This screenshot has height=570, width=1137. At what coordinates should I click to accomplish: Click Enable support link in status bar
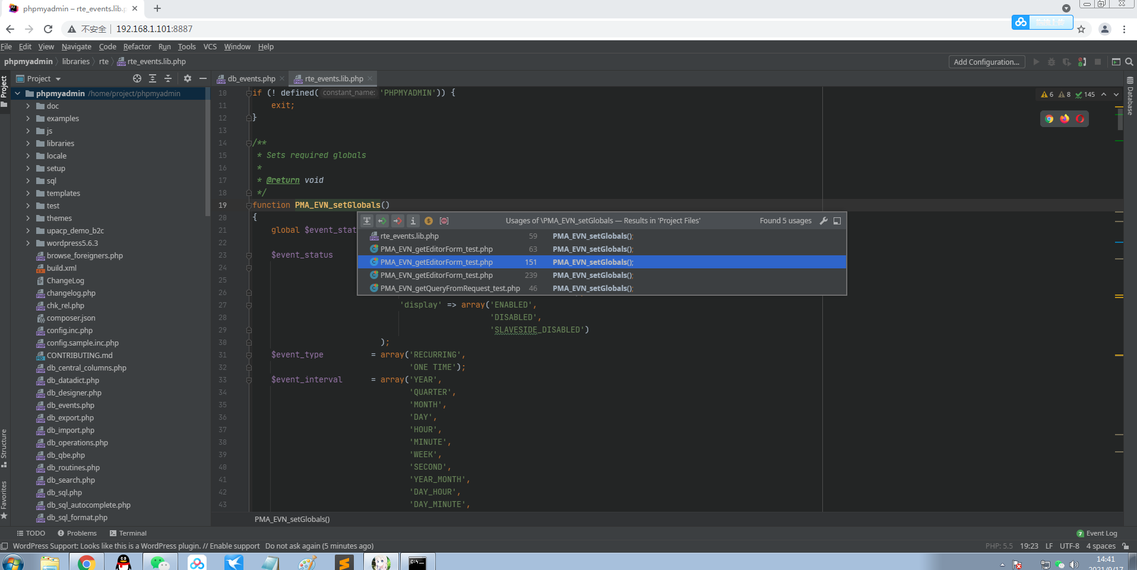point(235,546)
